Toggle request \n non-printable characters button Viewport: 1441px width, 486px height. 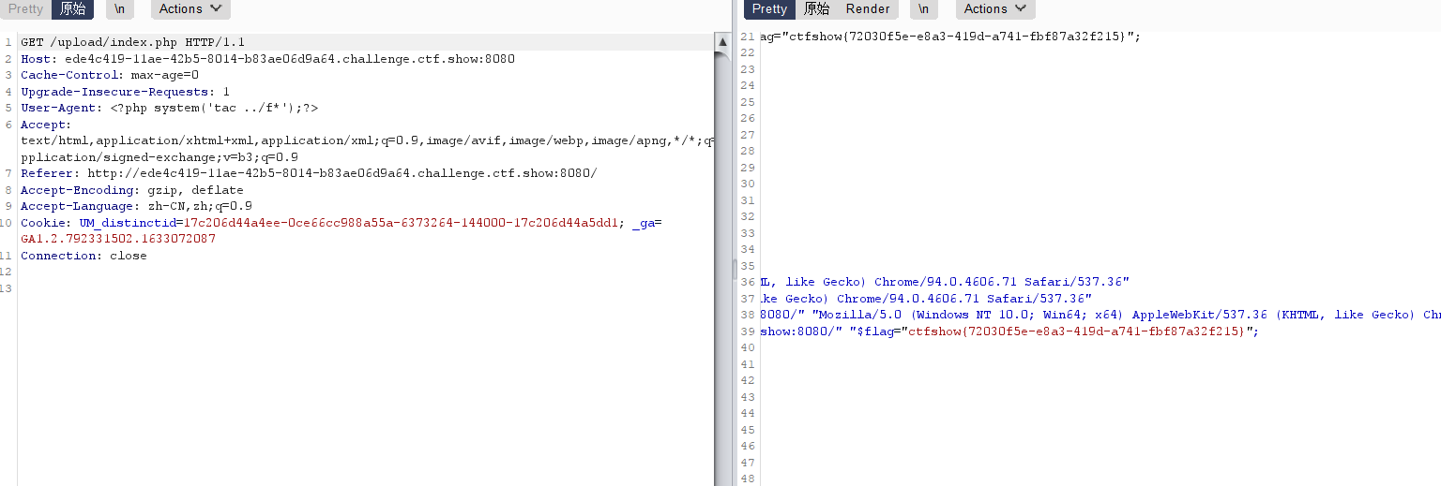pos(119,9)
